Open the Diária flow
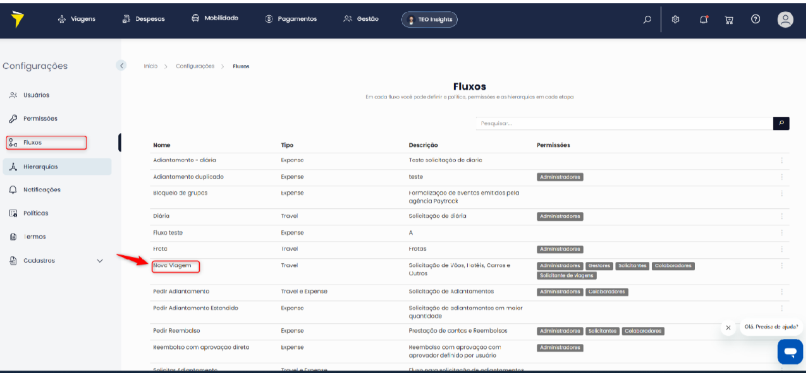Image resolution: width=808 pixels, height=373 pixels. [x=161, y=216]
